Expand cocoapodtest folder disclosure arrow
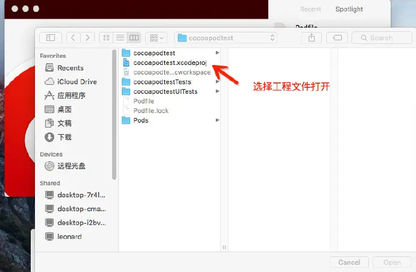 217,53
